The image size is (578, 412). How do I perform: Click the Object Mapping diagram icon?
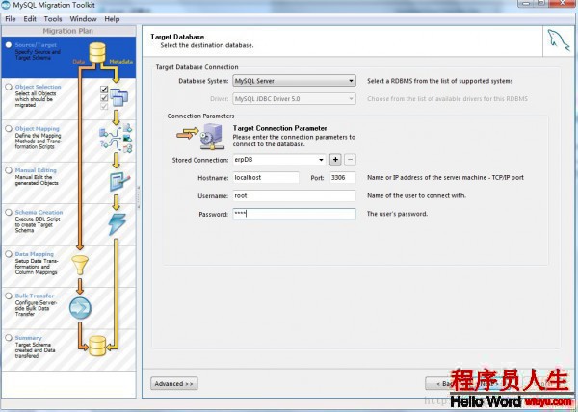(116, 139)
